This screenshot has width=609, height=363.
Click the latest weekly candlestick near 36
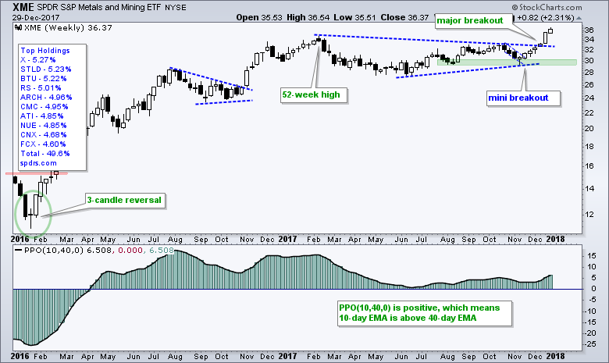click(x=550, y=30)
